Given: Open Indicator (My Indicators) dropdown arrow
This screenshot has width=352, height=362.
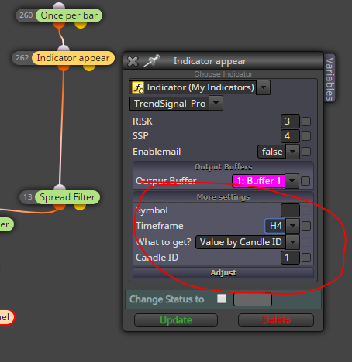Looking at the screenshot, I should [x=264, y=87].
